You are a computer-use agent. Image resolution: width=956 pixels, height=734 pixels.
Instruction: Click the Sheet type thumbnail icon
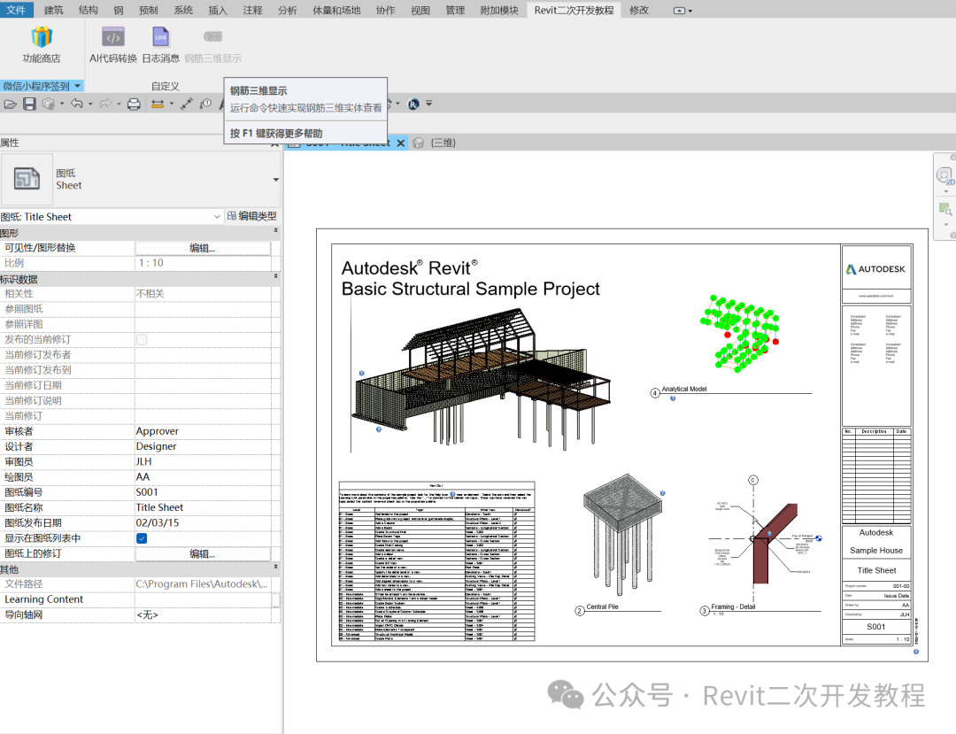click(27, 179)
